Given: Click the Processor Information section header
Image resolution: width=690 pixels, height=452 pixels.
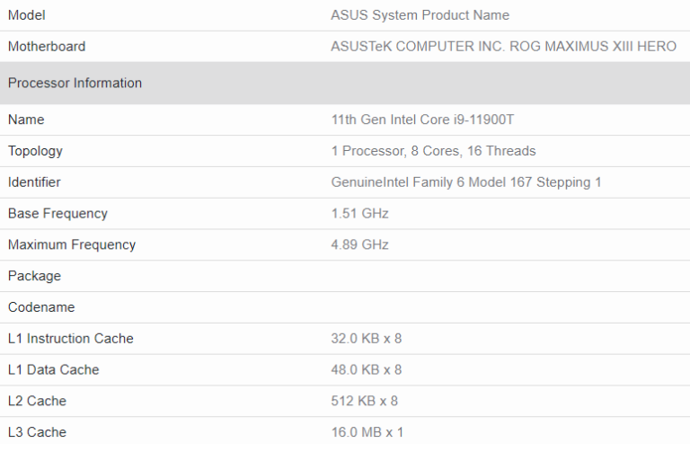Looking at the screenshot, I should coord(75,84).
